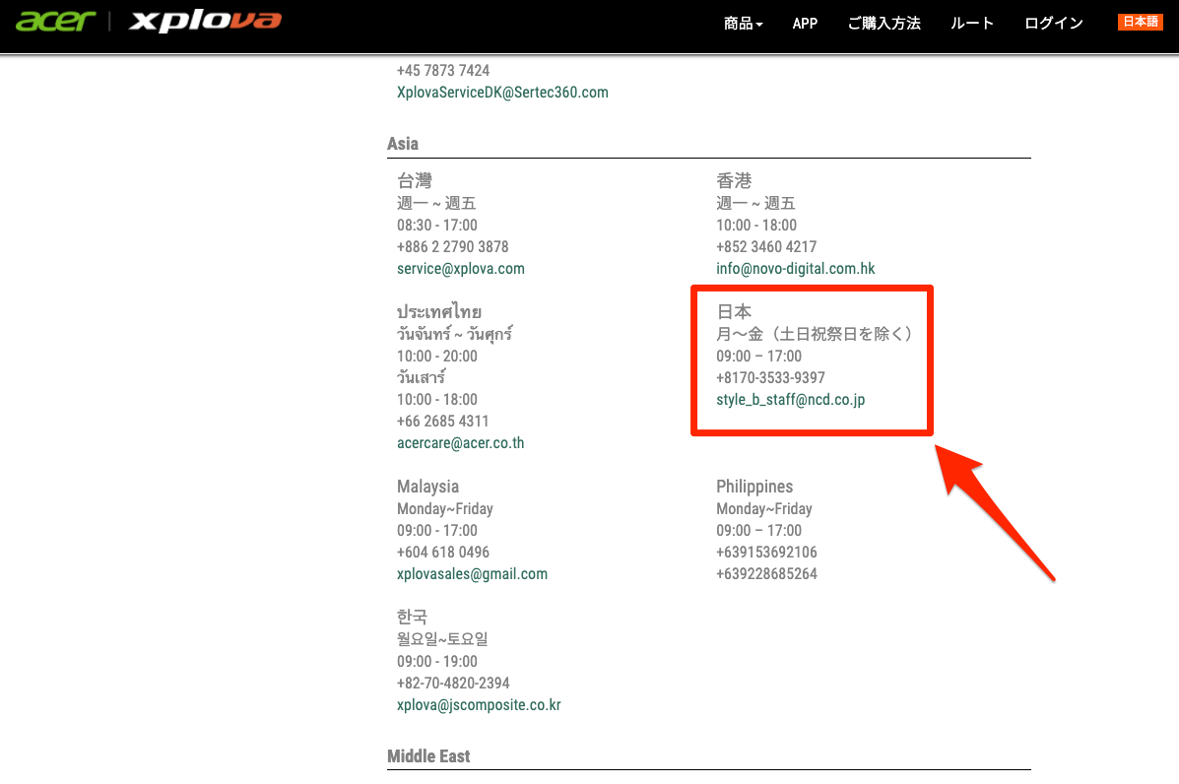Go to the ご購入方法 page
This screenshot has width=1179, height=784.
click(x=884, y=24)
